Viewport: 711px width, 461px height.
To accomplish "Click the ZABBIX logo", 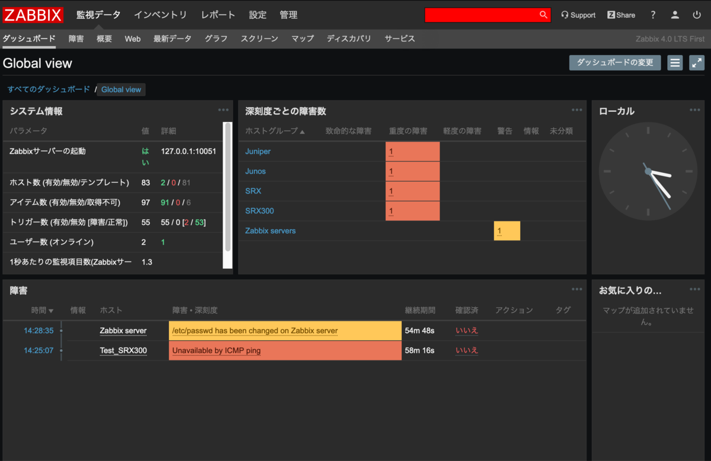I will [33, 15].
